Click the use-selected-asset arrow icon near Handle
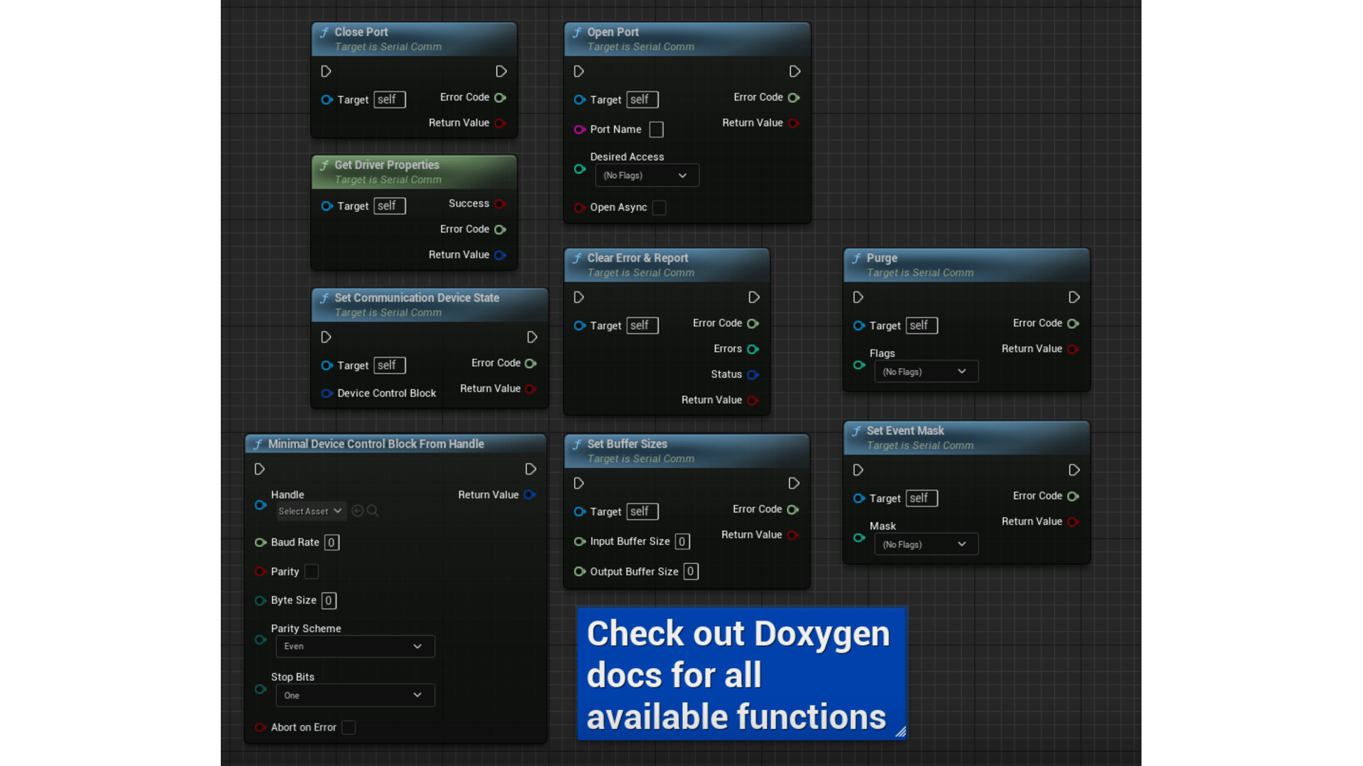The height and width of the screenshot is (766, 1363). [357, 510]
